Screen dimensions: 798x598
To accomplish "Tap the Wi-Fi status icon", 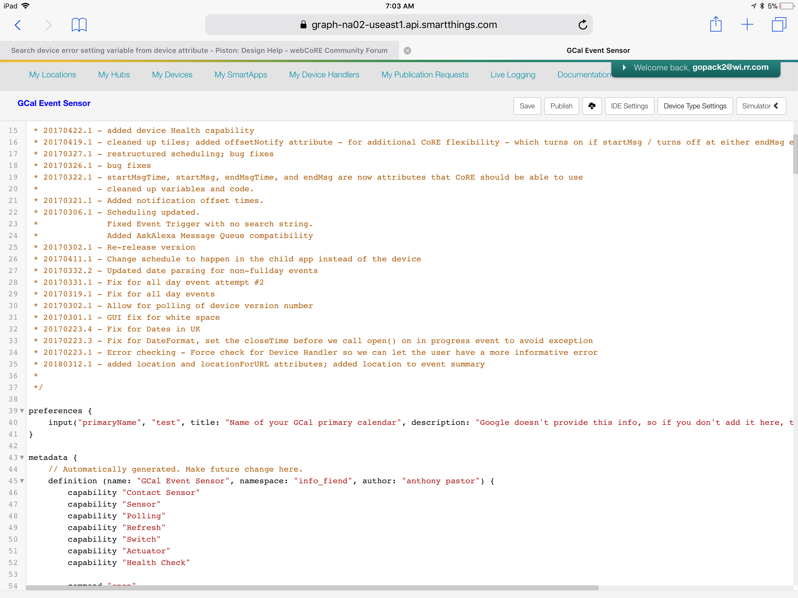I will point(25,6).
